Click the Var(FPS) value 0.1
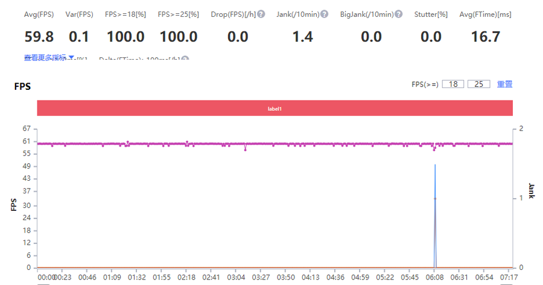Viewport: 543px width, 285px height. pyautogui.click(x=79, y=37)
